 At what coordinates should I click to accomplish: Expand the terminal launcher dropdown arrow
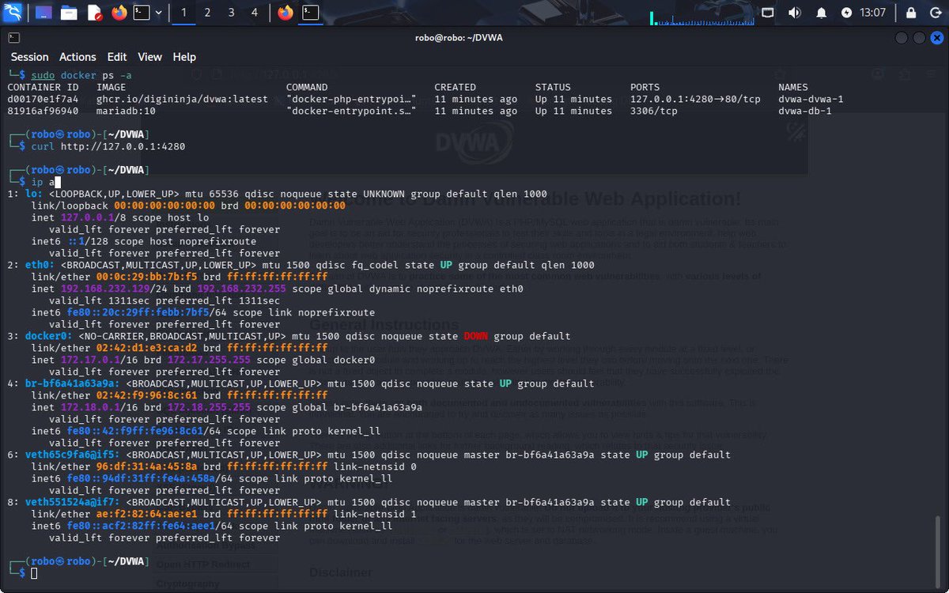159,13
